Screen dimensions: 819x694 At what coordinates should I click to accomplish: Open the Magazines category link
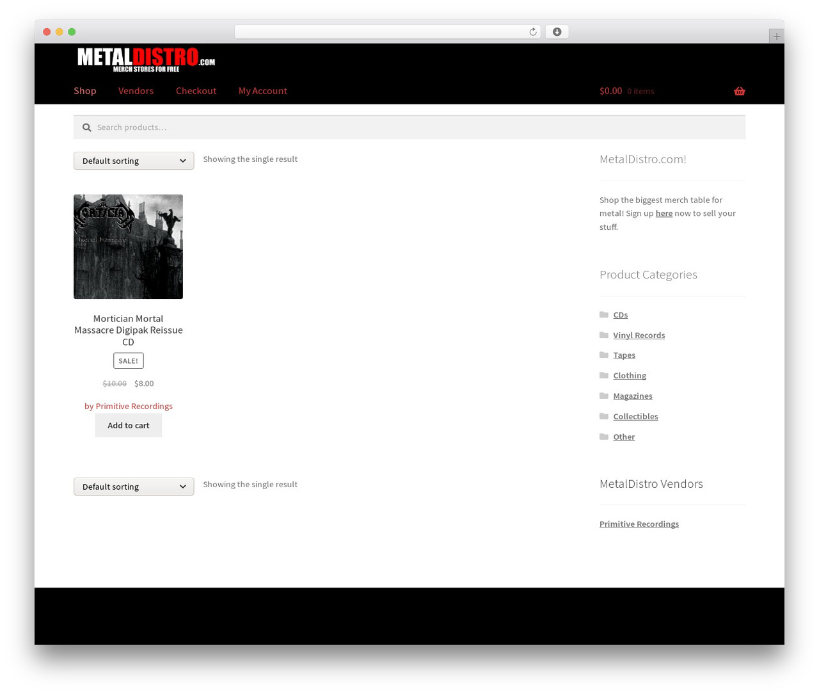(633, 396)
